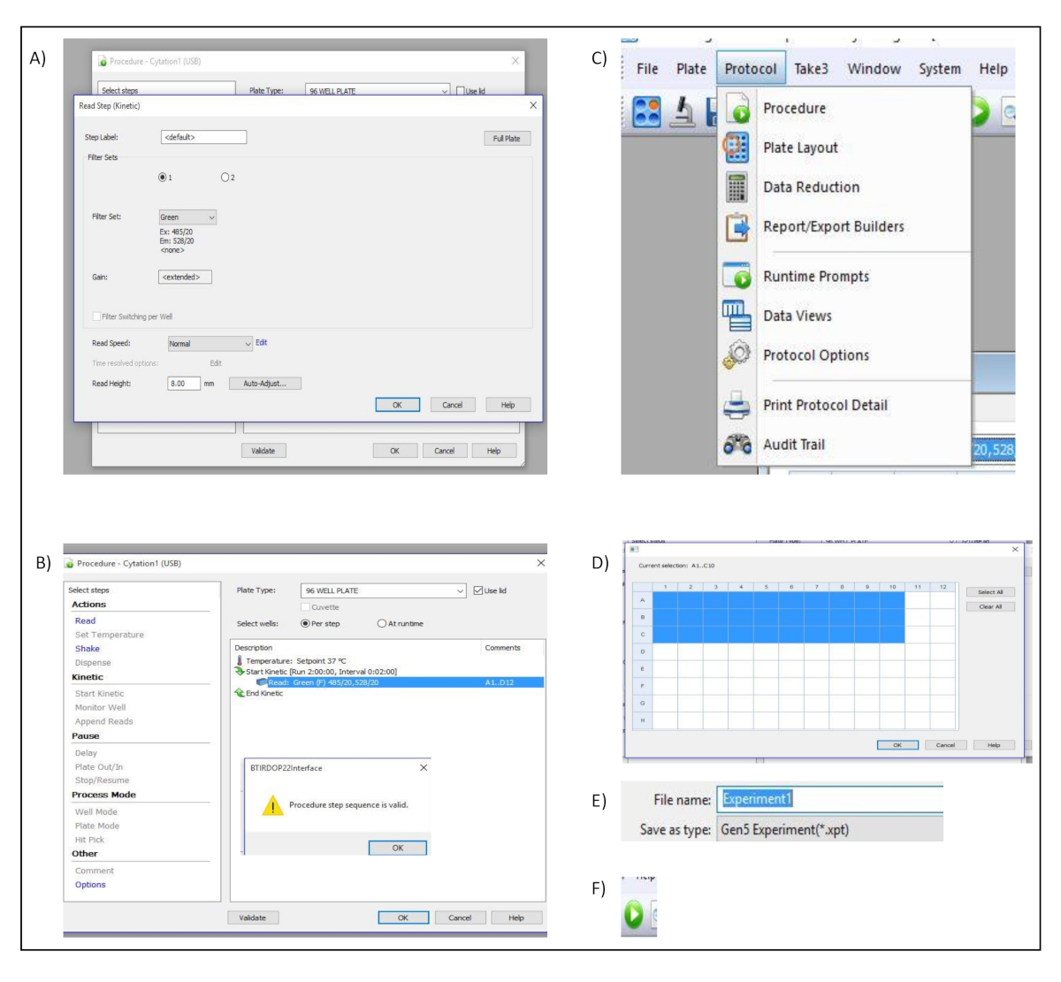Open Plate Type dropdown in panel B
This screenshot has width=1061, height=982.
pos(384,590)
